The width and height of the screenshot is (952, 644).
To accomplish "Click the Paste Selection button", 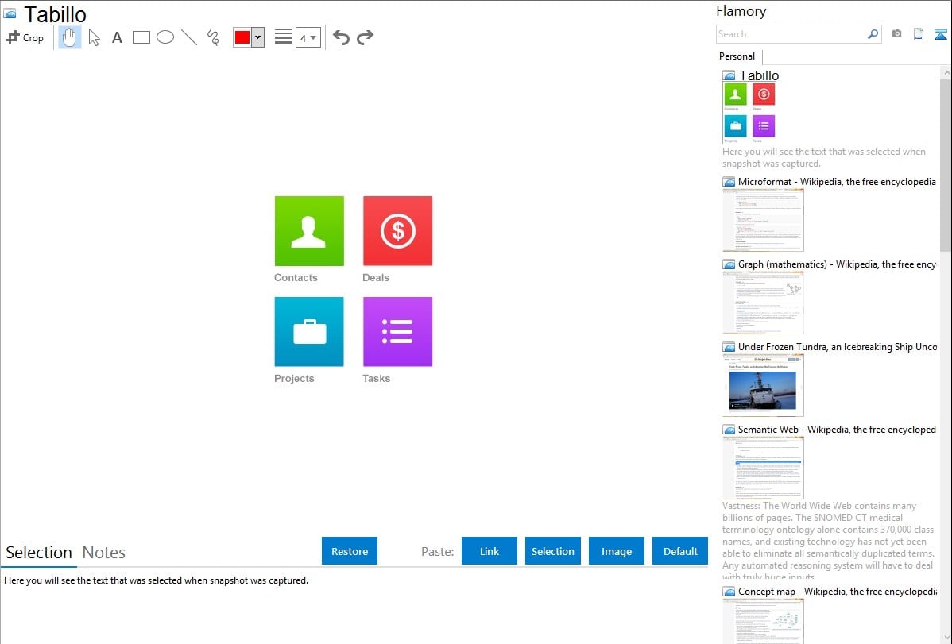I will coord(552,550).
